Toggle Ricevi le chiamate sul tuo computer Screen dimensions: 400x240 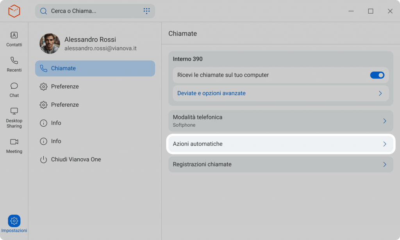(377, 75)
